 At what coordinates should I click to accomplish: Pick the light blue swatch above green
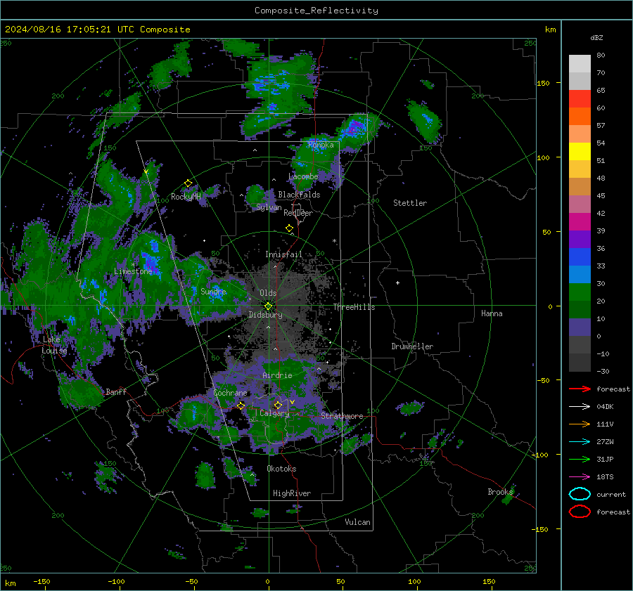tap(580, 275)
